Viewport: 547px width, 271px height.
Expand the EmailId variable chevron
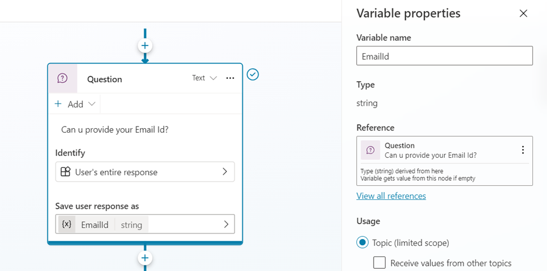[x=226, y=225]
